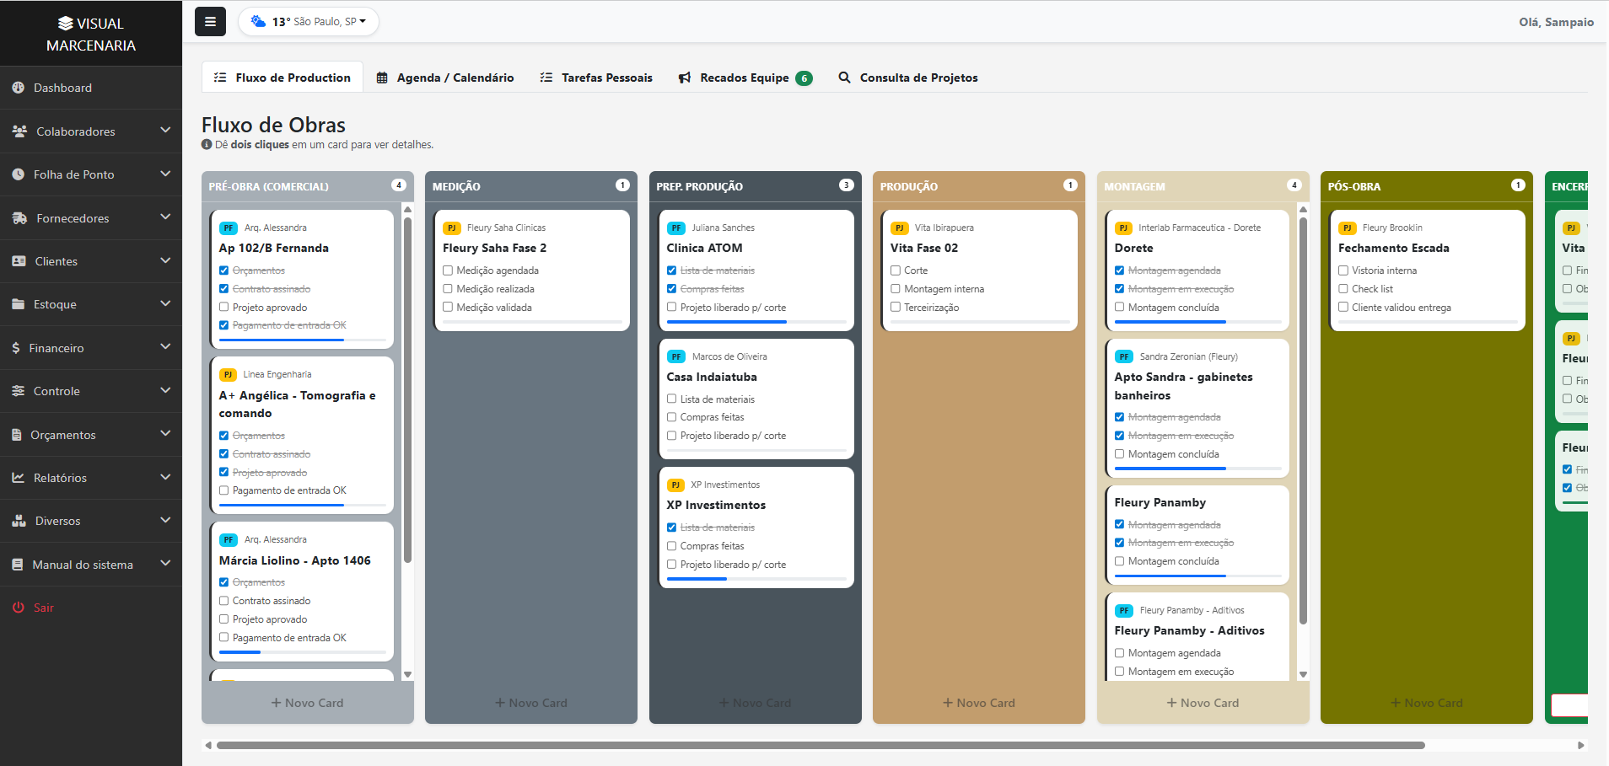Click the Fornecedores truck icon

20,218
